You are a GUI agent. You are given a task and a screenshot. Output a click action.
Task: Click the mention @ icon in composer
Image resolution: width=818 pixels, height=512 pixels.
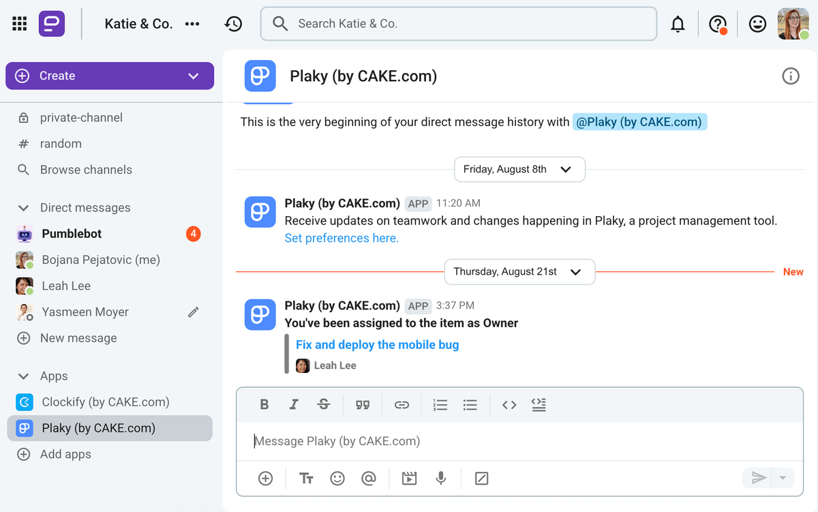pyautogui.click(x=369, y=479)
